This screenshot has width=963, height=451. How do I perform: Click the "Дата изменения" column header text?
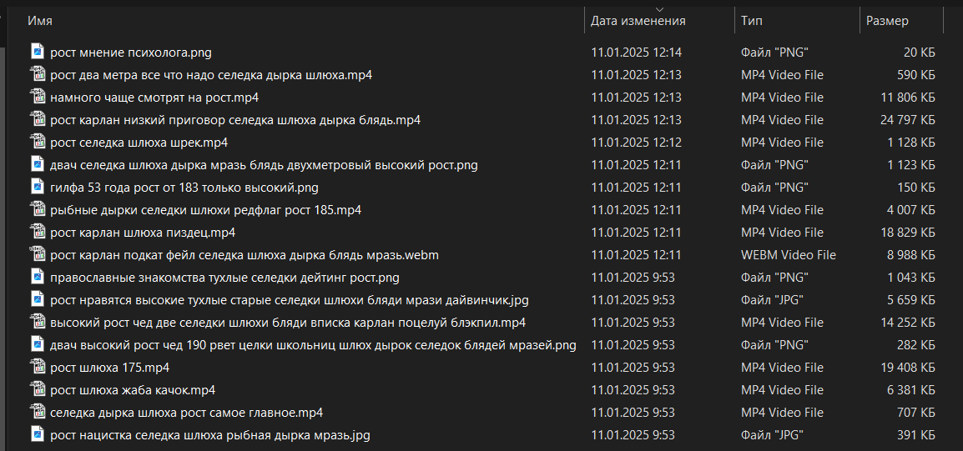[x=638, y=21]
